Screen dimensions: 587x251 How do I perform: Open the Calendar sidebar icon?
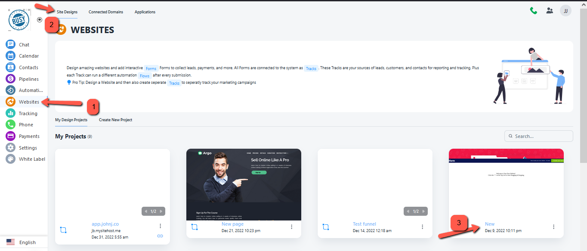click(11, 56)
